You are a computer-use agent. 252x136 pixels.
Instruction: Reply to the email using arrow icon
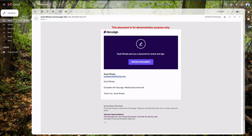[235, 17]
